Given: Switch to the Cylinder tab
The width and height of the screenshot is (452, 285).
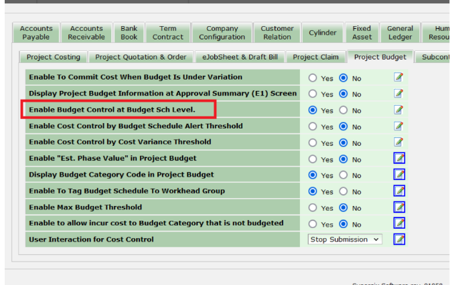Looking at the screenshot, I should 323,33.
